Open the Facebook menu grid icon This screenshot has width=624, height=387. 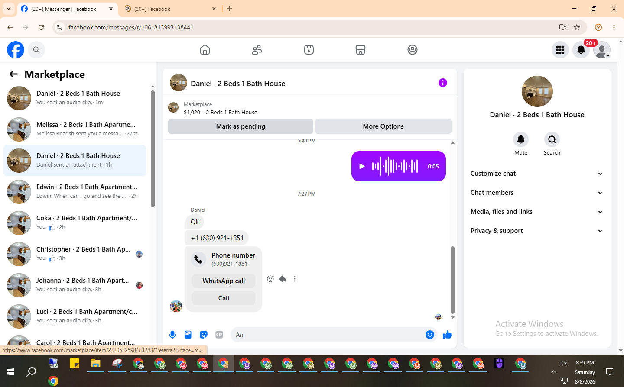coord(560,50)
